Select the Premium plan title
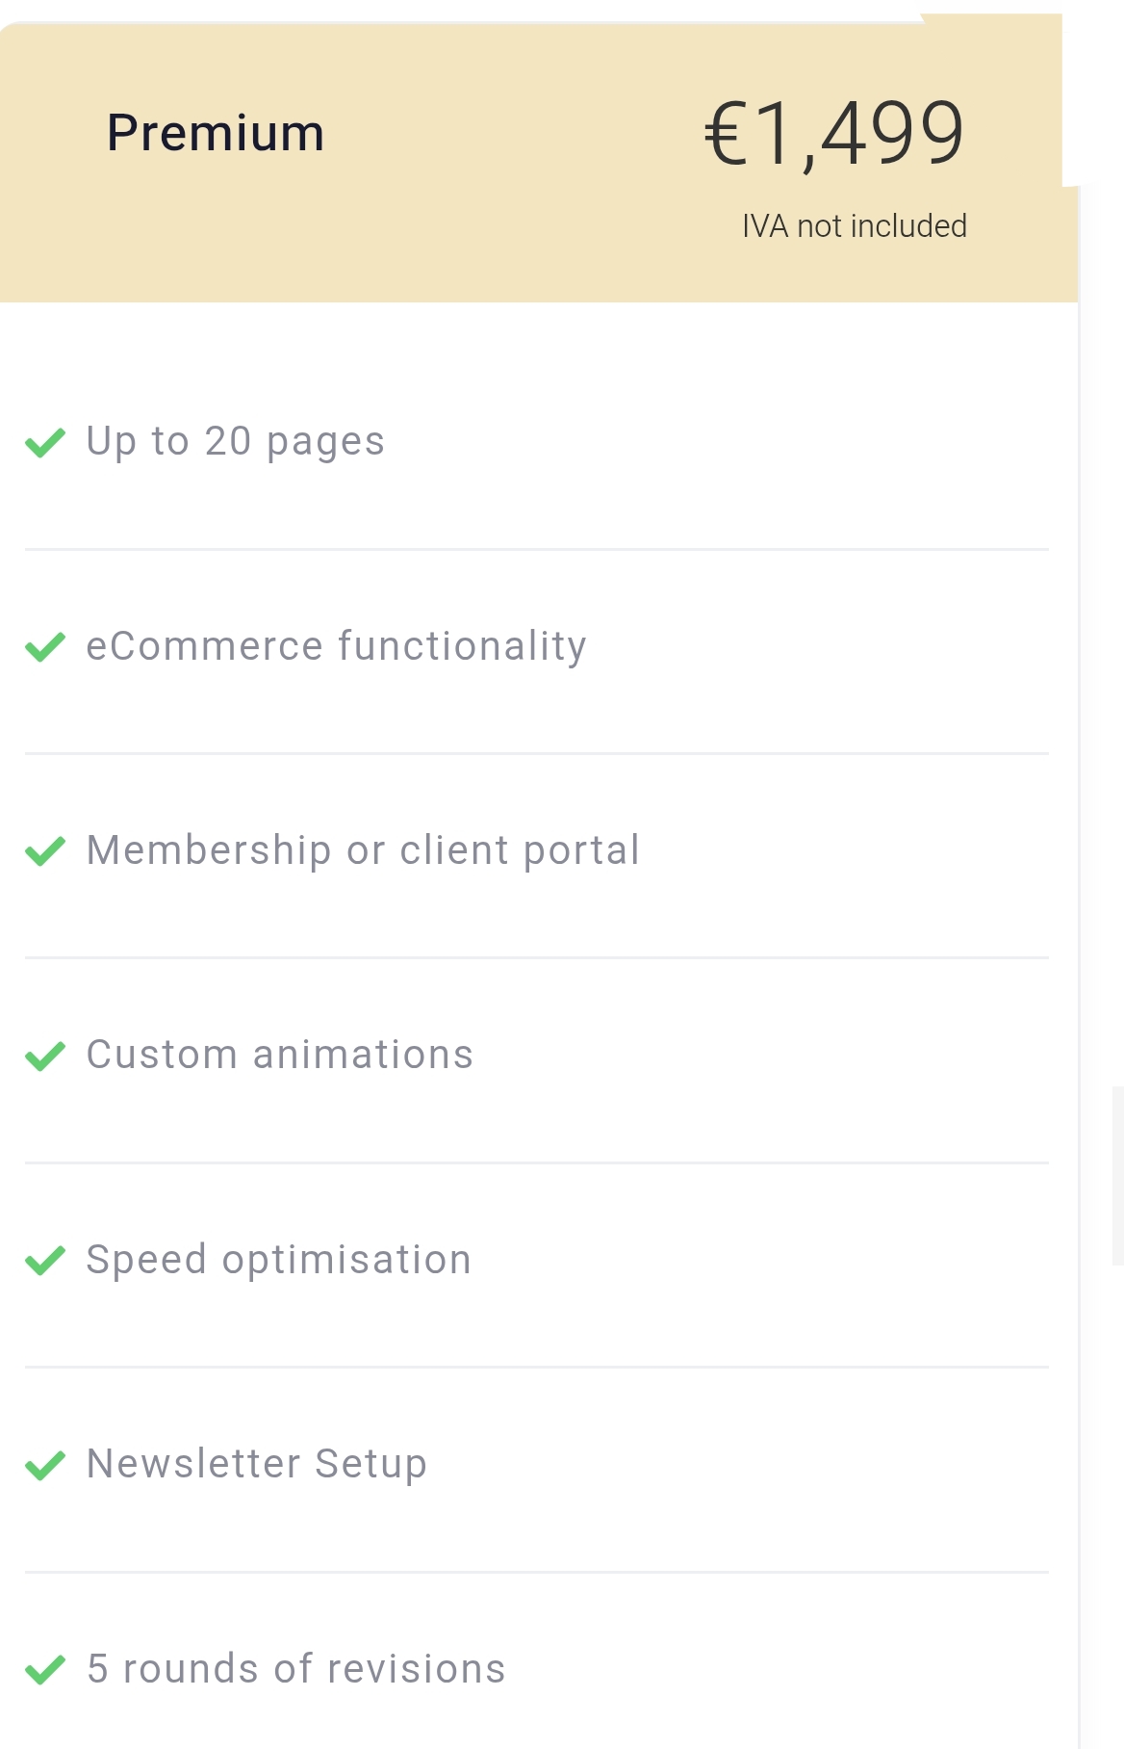The width and height of the screenshot is (1124, 1749). click(x=216, y=133)
